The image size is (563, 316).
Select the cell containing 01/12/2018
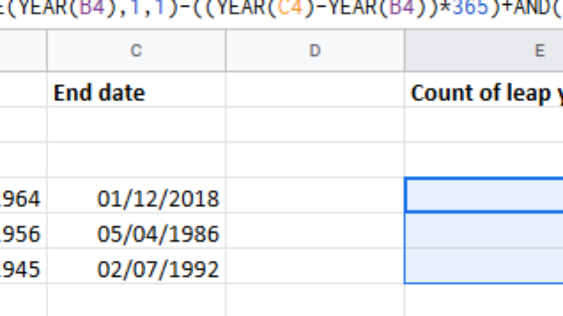pyautogui.click(x=136, y=199)
